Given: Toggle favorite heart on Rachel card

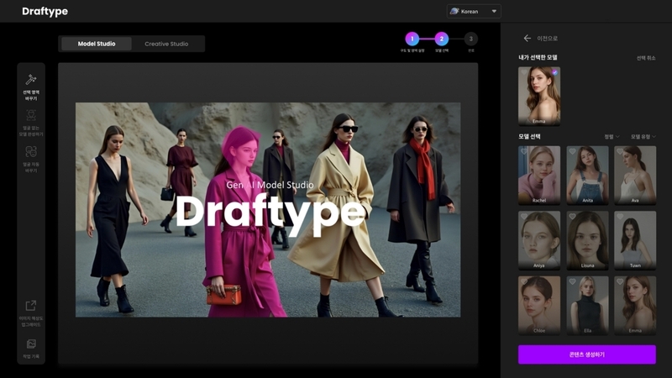Looking at the screenshot, I should tap(523, 152).
